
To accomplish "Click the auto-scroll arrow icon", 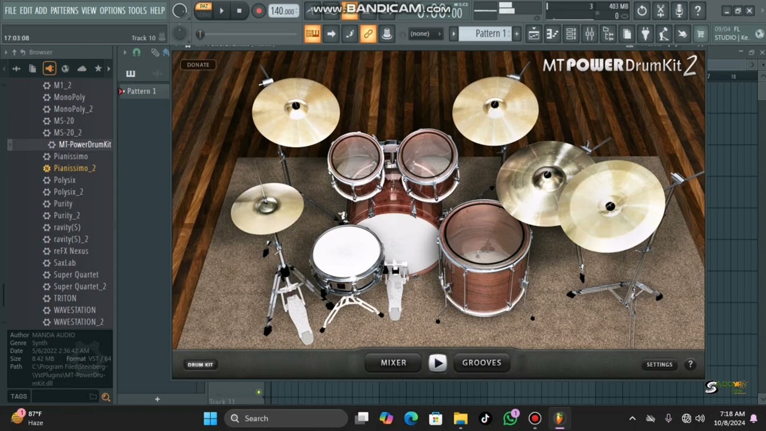I will click(x=331, y=34).
